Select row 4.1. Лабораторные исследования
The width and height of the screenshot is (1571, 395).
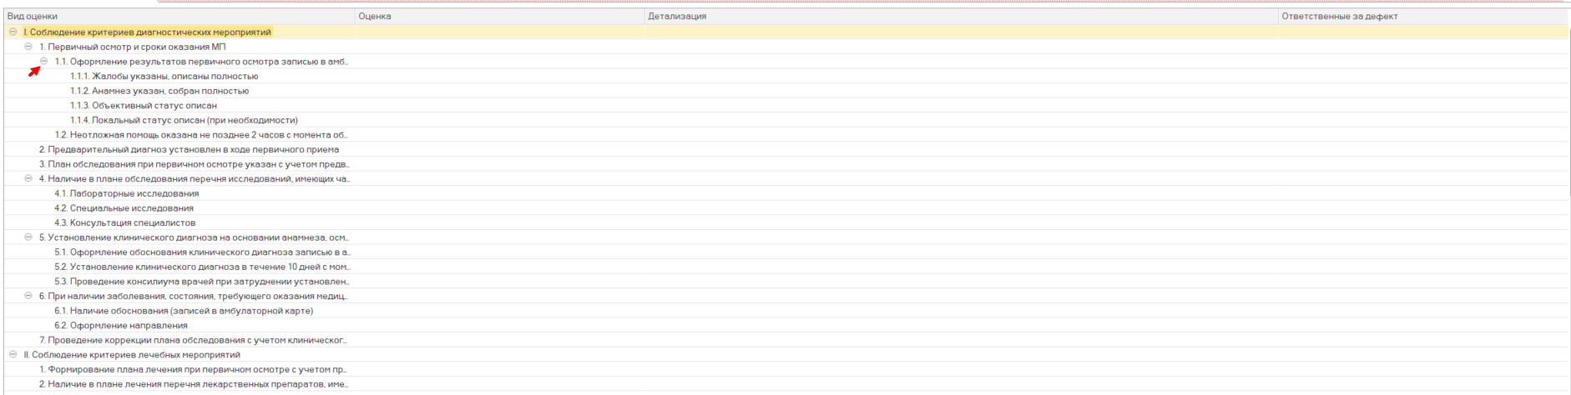point(126,193)
